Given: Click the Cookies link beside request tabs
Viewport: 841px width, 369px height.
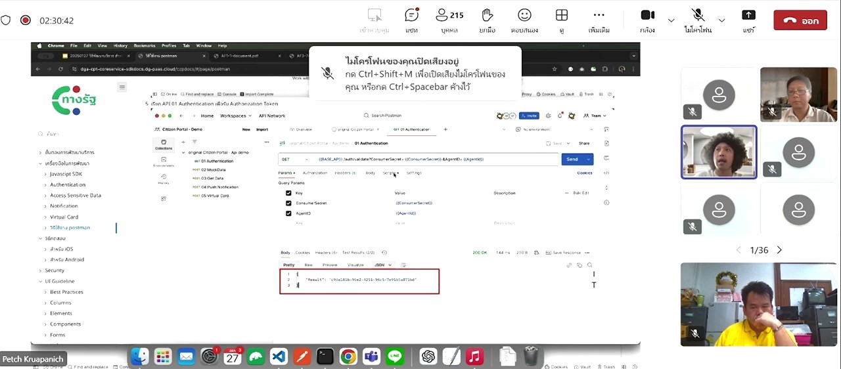Looking at the screenshot, I should [584, 173].
